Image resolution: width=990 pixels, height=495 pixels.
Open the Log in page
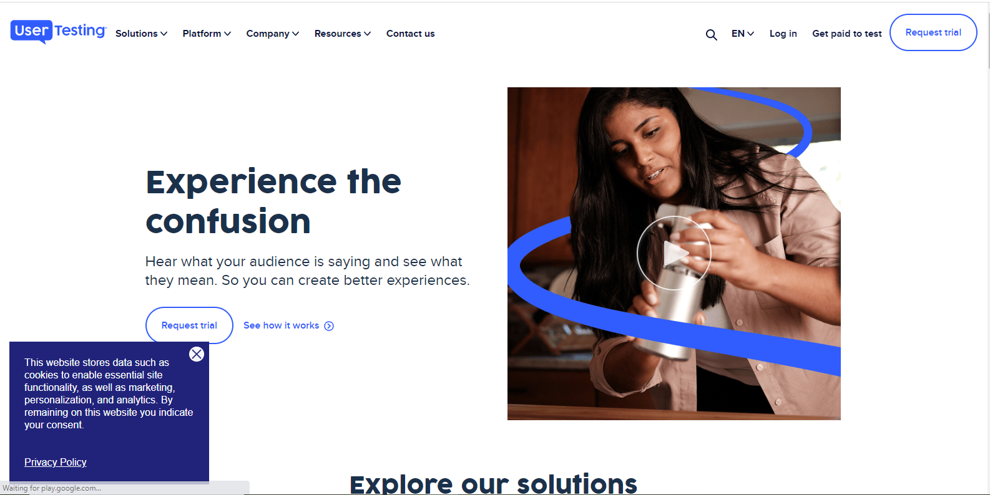(x=783, y=34)
